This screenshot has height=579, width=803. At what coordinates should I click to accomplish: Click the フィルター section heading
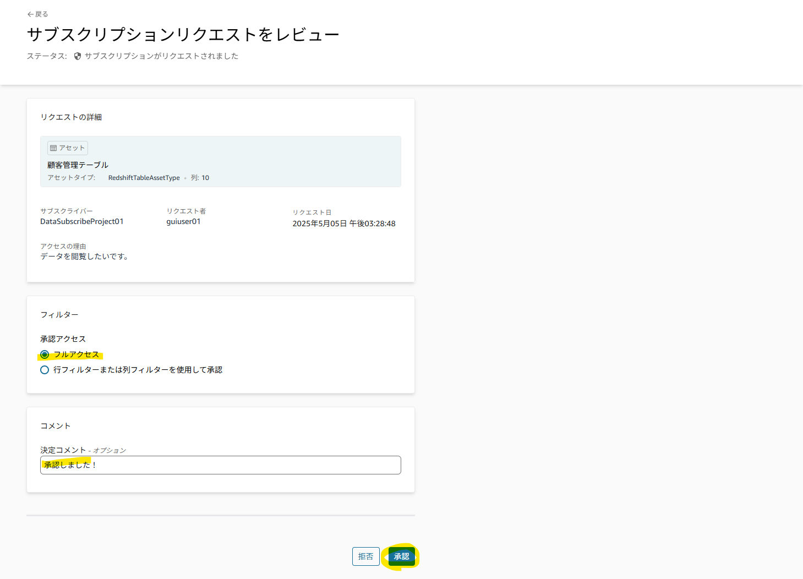(x=59, y=315)
